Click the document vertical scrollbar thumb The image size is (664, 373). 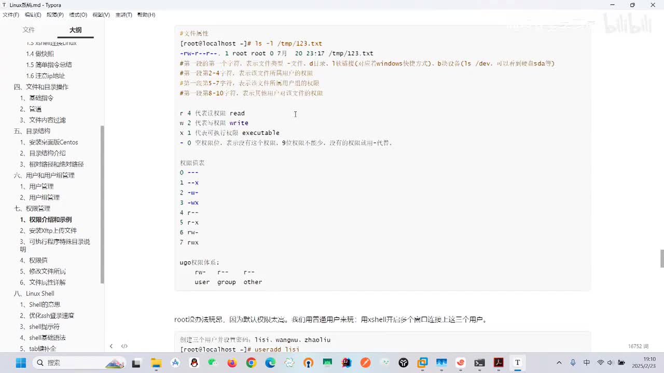661,258
